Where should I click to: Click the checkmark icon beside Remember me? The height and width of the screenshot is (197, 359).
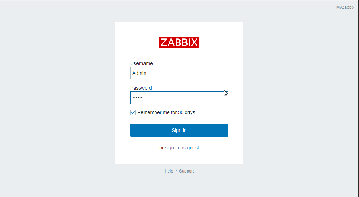(x=133, y=112)
